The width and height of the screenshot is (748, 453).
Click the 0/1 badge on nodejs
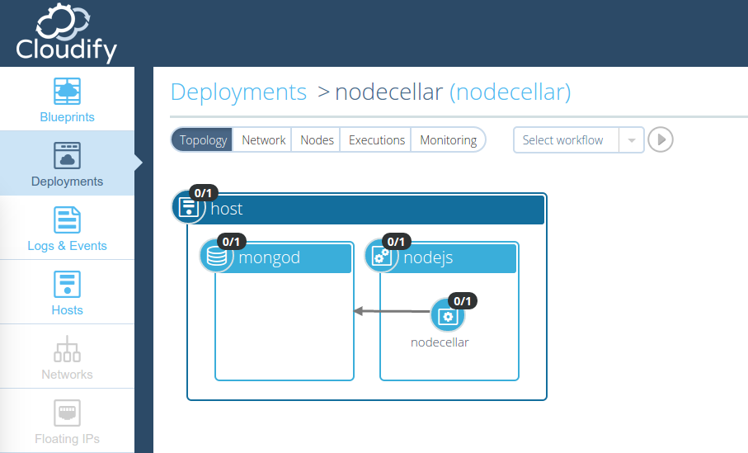[397, 242]
